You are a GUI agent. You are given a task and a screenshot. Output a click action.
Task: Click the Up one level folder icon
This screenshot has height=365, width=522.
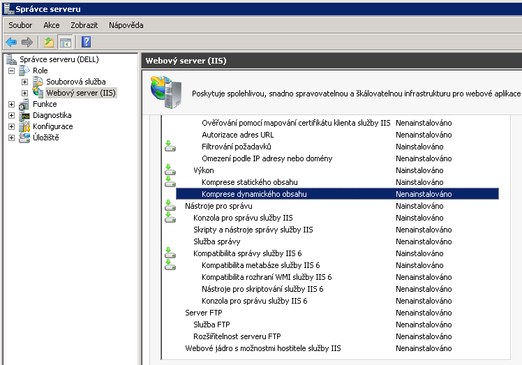pyautogui.click(x=49, y=42)
